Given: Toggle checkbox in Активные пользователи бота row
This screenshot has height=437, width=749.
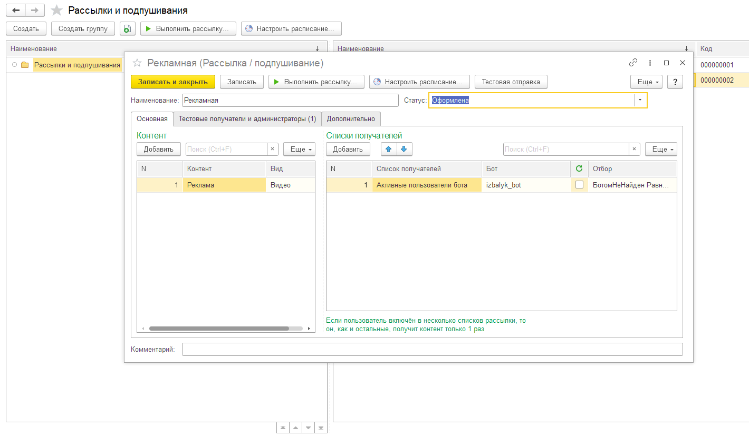Looking at the screenshot, I should tap(579, 185).
